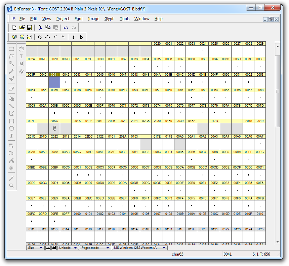Open the Image menu
Image resolution: width=289 pixels, height=266 pixels.
coord(94,19)
